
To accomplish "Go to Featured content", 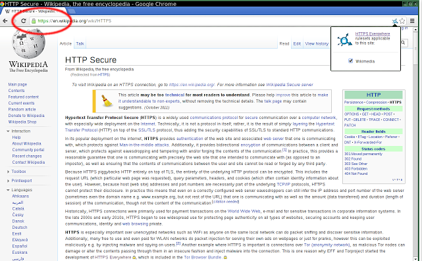I will (24, 97).
